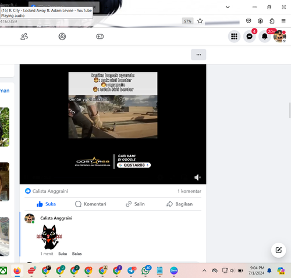Bookmark the page with the star icon
This screenshot has height=278, width=291.
tap(200, 21)
